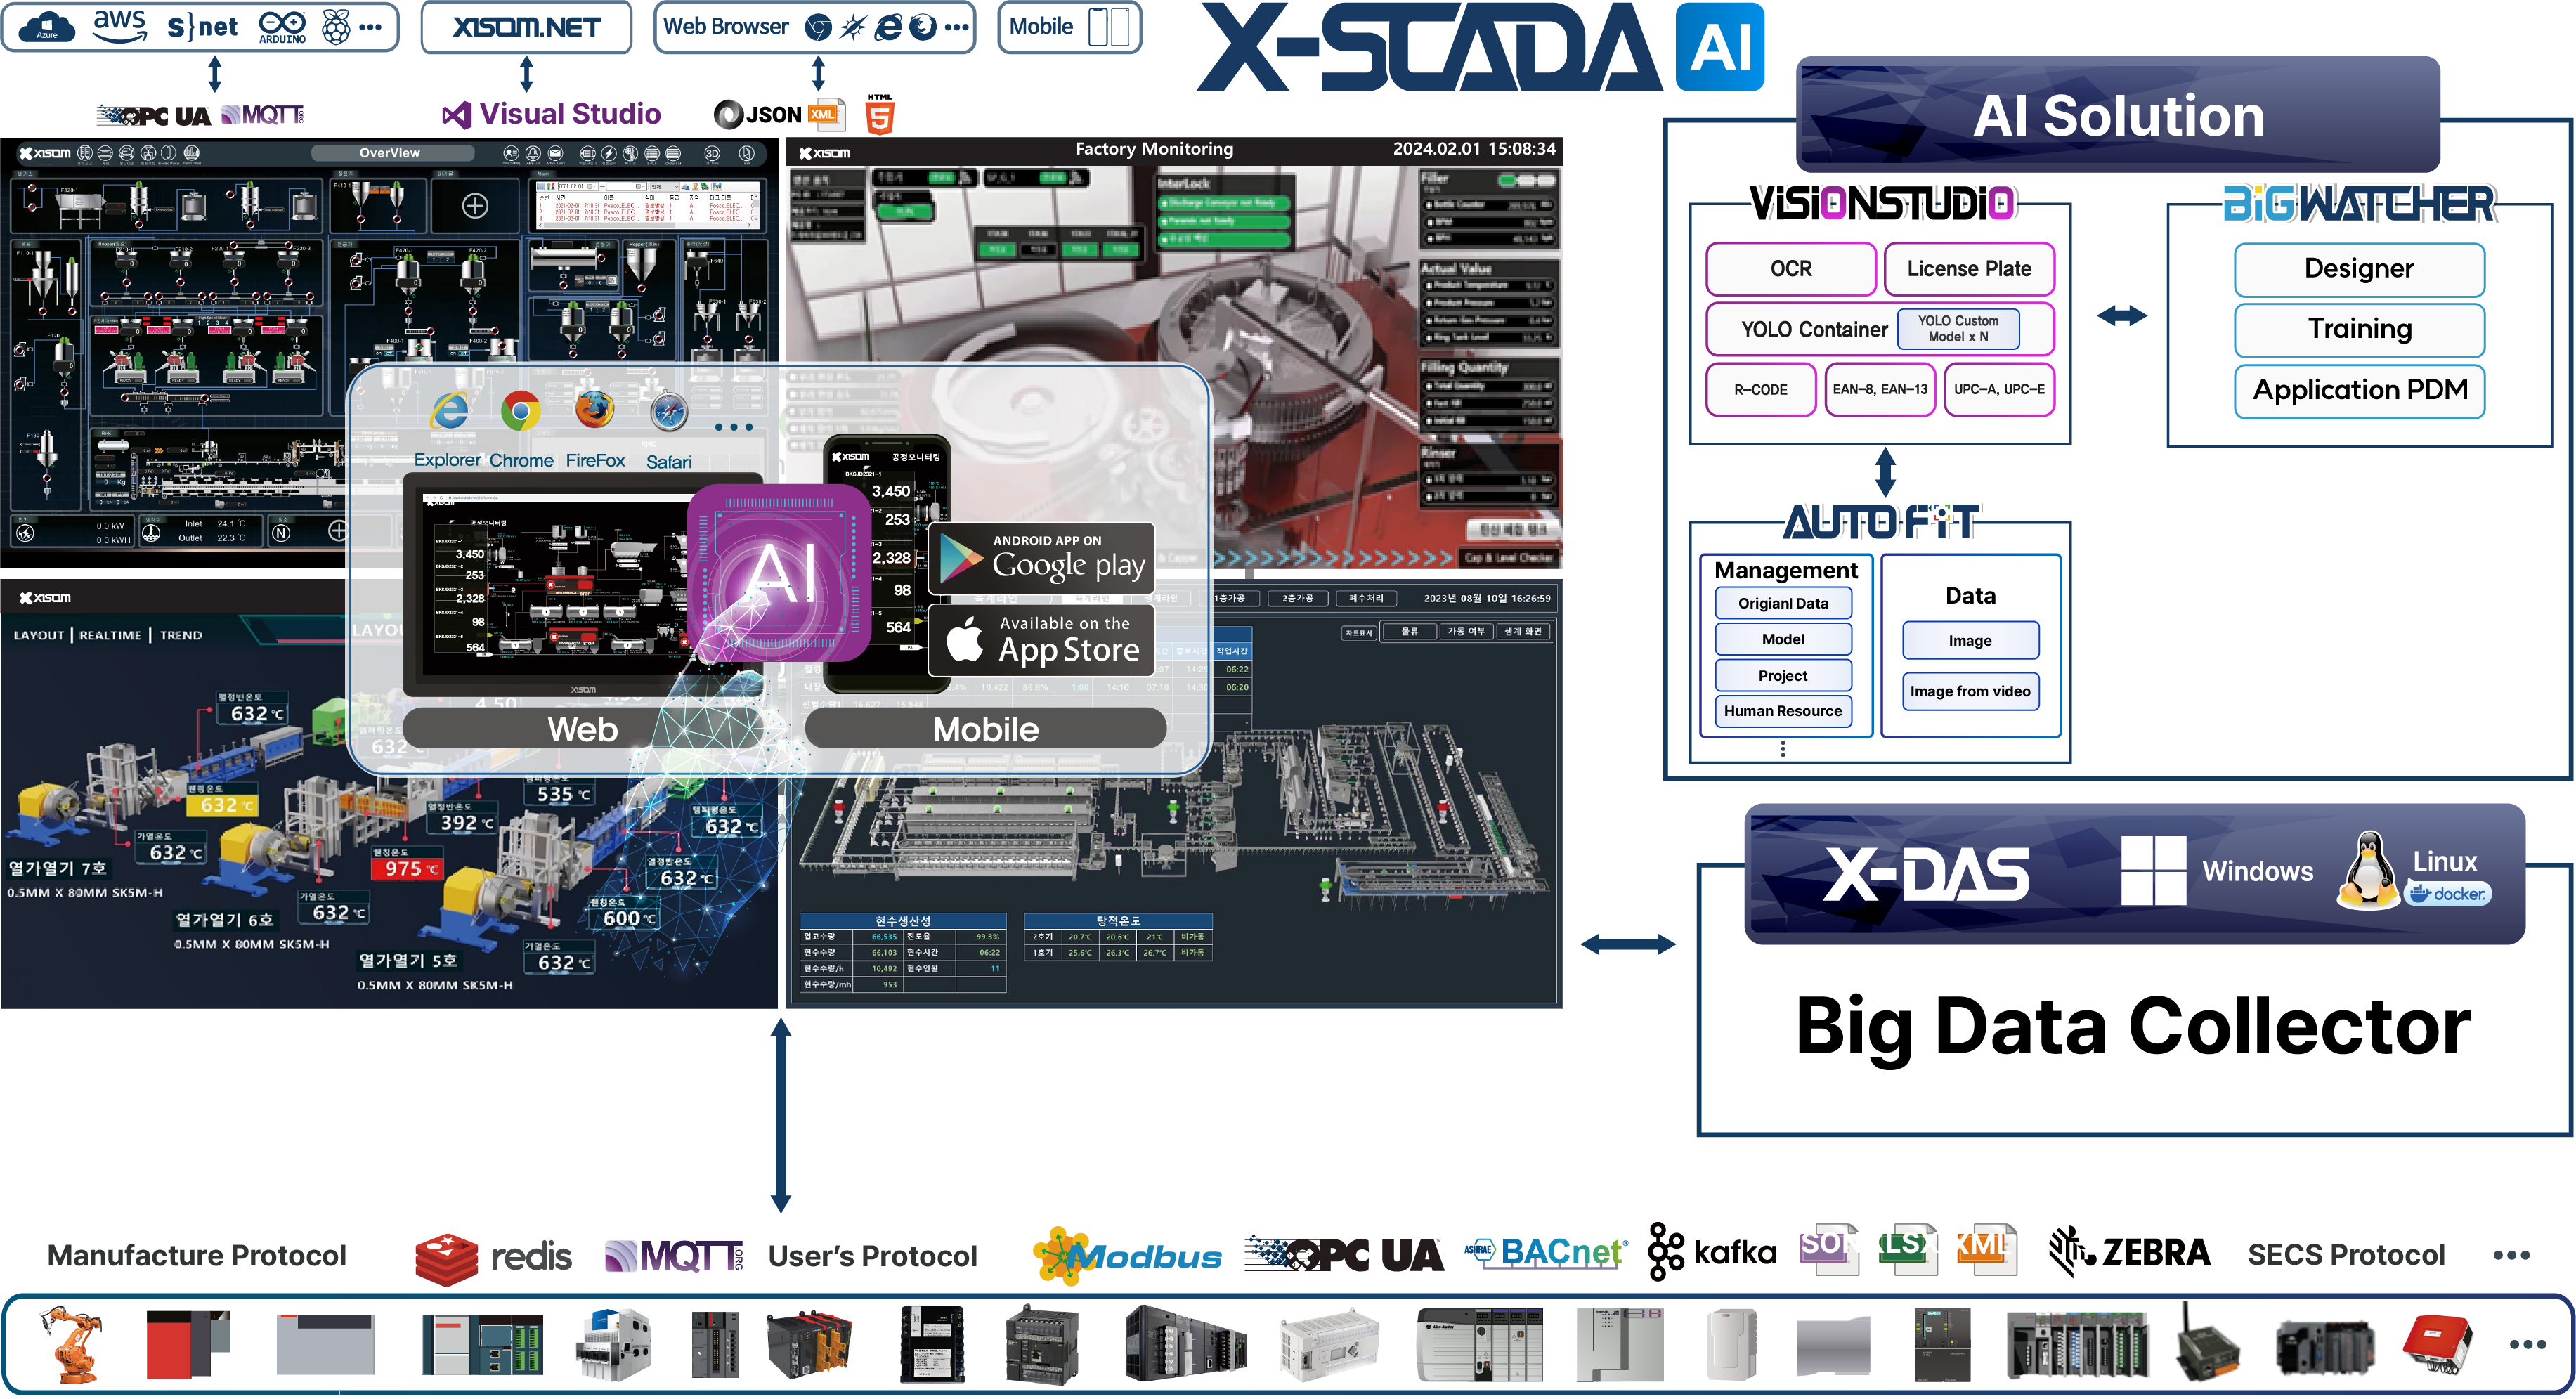2576x1399 pixels.
Task: Click the timestamp 2024.02.01 15:08:34
Action: [x=1474, y=149]
